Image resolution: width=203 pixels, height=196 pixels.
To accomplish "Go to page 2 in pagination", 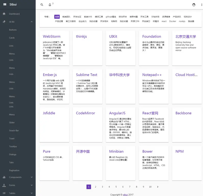I will [96, 187].
